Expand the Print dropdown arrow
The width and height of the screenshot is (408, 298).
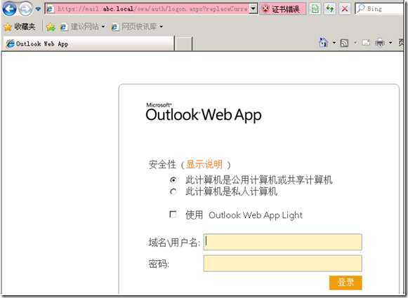pos(390,43)
